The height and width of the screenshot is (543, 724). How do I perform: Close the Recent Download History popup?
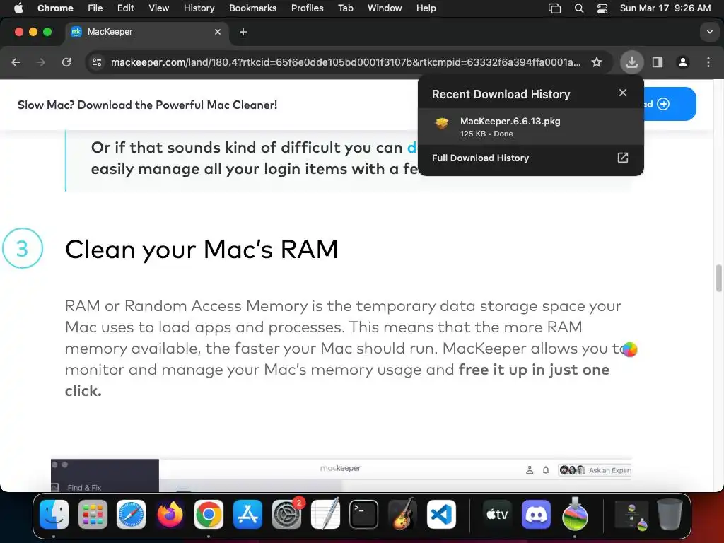coord(622,93)
